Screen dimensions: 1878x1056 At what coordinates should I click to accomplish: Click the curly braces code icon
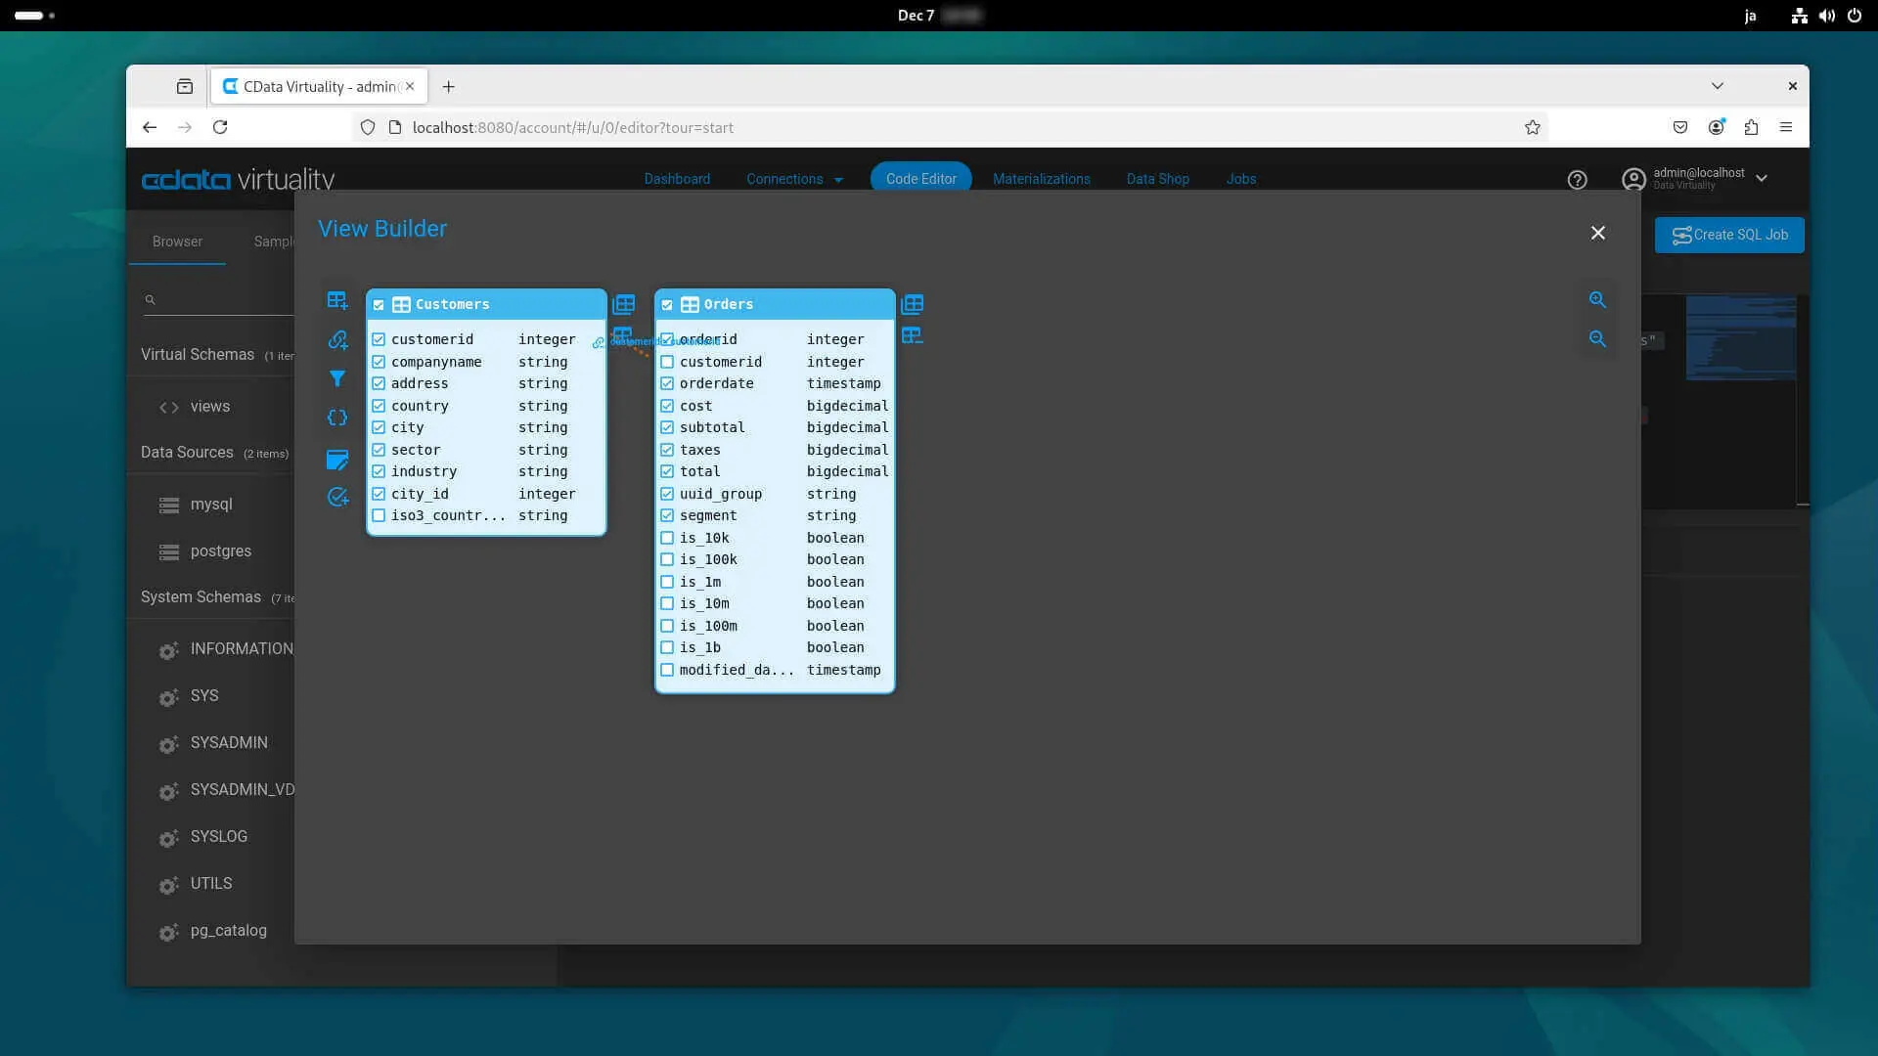337,418
